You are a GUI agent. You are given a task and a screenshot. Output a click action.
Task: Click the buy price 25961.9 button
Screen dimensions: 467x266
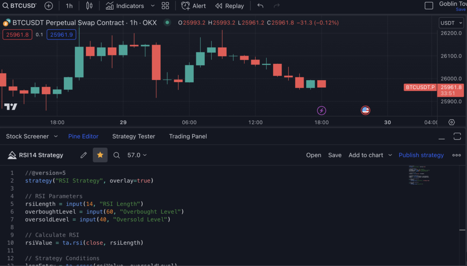coord(61,35)
